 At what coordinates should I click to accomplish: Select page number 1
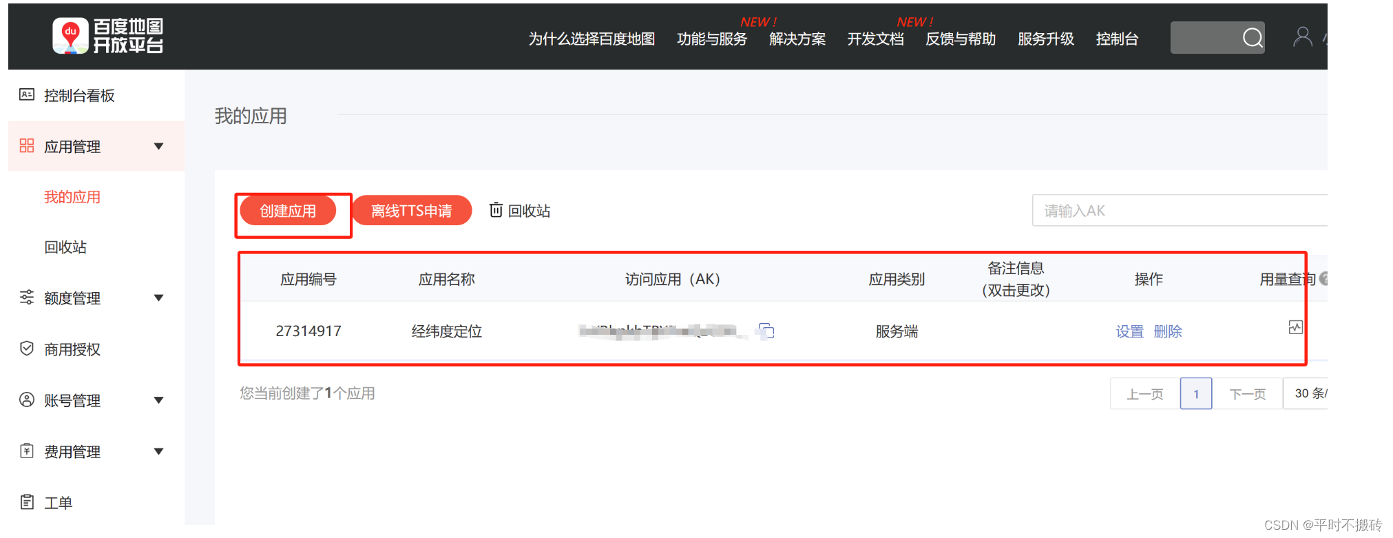click(x=1196, y=393)
